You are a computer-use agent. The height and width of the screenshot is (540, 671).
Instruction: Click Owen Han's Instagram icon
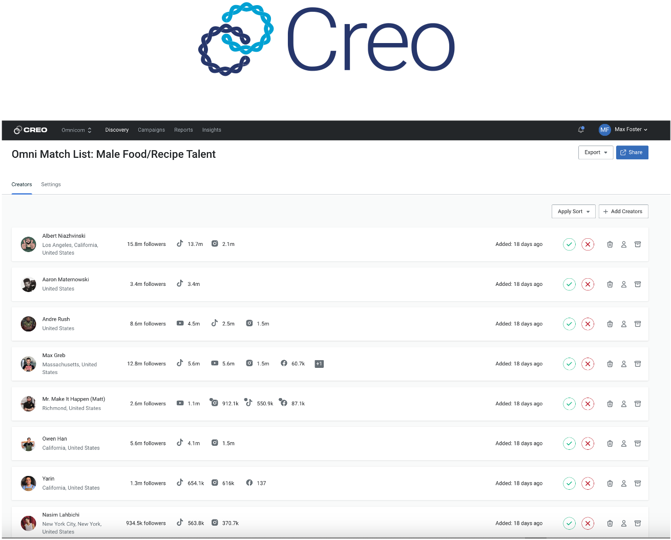click(215, 443)
